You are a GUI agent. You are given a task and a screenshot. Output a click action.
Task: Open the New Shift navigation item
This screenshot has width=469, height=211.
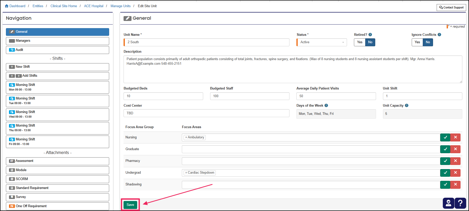pyautogui.click(x=58, y=67)
